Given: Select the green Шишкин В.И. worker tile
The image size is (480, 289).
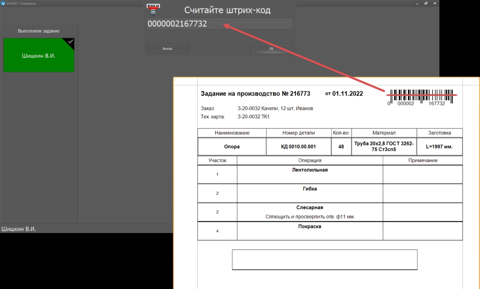Looking at the screenshot, I should click(39, 55).
